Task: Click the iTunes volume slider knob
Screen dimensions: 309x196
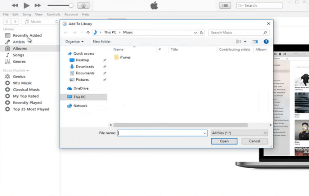Action: click(x=71, y=5)
